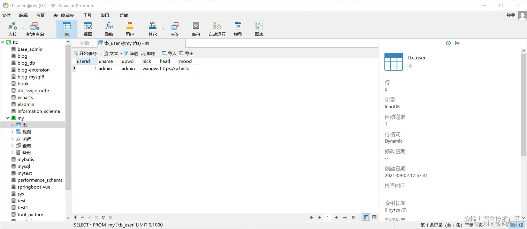Open the 视图 views toolbar icon
The height and width of the screenshot is (229, 527).
click(88, 29)
